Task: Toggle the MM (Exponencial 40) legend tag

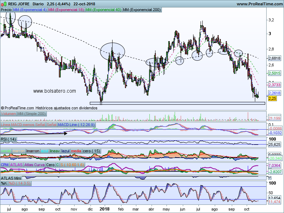Action: 103,10
